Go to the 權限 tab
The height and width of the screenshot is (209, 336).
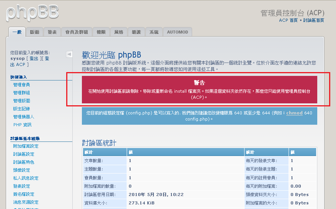point(101,32)
